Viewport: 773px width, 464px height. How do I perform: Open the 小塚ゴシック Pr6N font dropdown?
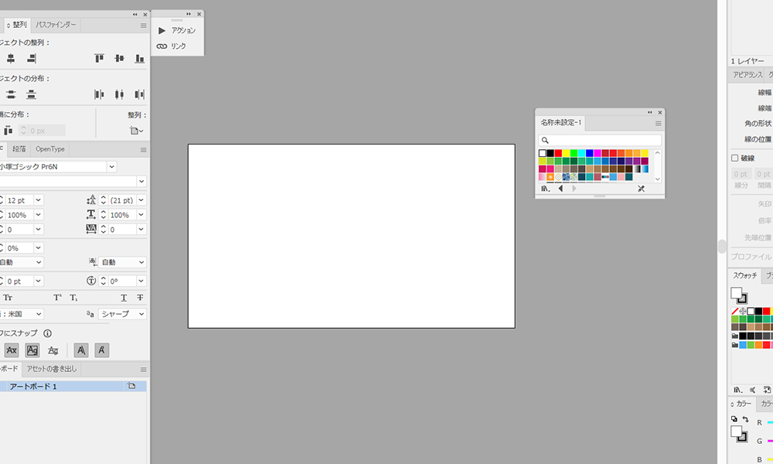pyautogui.click(x=112, y=166)
